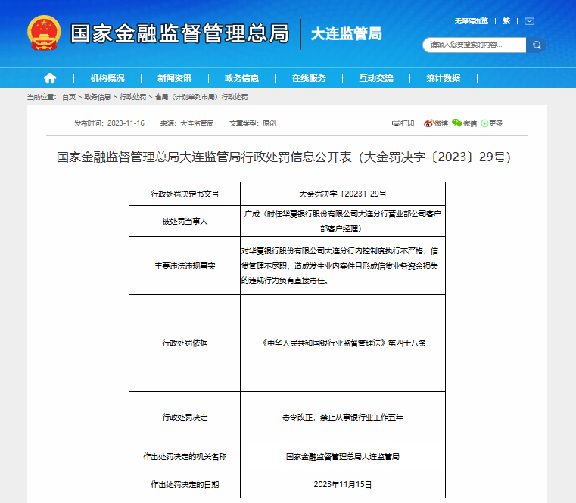Click the home icon in navigation bar

click(50, 78)
